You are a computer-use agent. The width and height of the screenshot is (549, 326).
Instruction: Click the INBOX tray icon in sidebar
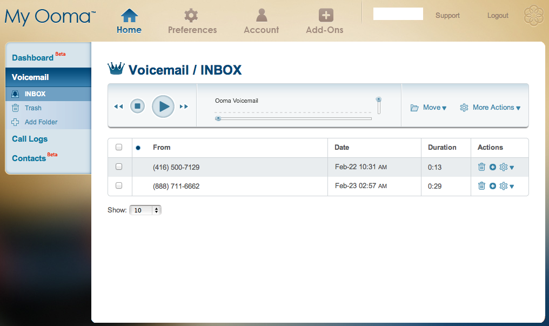click(x=15, y=94)
